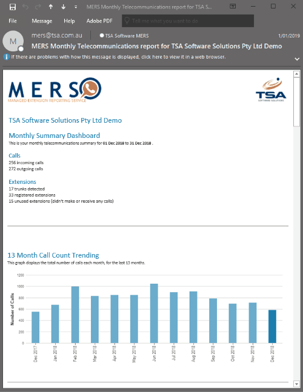
Task: Go to previous item with up arrow
Action: coord(51,7)
